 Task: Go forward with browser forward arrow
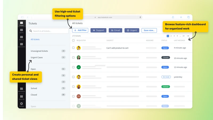coord(31,17)
